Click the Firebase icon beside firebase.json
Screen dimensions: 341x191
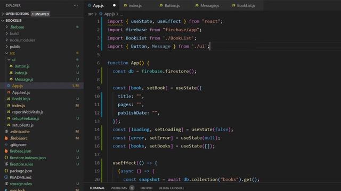pos(6,151)
